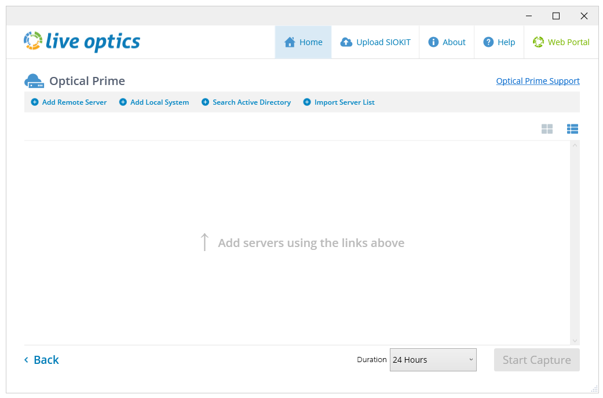This screenshot has height=398, width=603.
Task: Open the Optical Prime Support link
Action: tap(538, 80)
